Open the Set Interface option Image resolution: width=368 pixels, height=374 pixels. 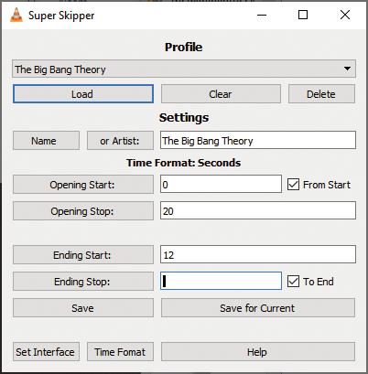46,352
